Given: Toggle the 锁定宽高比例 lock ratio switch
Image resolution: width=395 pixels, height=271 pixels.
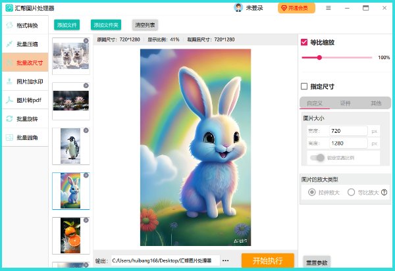Looking at the screenshot, I should click(317, 158).
